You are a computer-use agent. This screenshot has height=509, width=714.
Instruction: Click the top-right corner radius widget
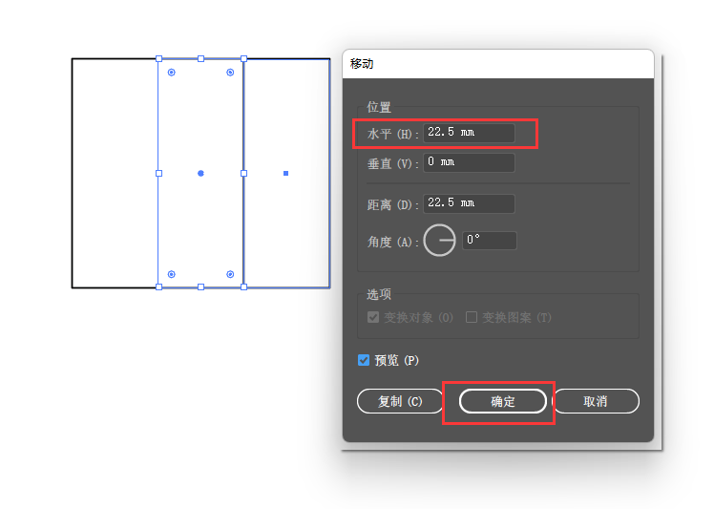click(230, 72)
